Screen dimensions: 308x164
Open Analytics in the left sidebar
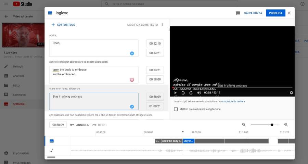point(18,76)
